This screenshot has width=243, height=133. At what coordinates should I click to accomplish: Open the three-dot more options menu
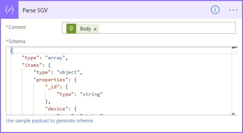coord(233,10)
